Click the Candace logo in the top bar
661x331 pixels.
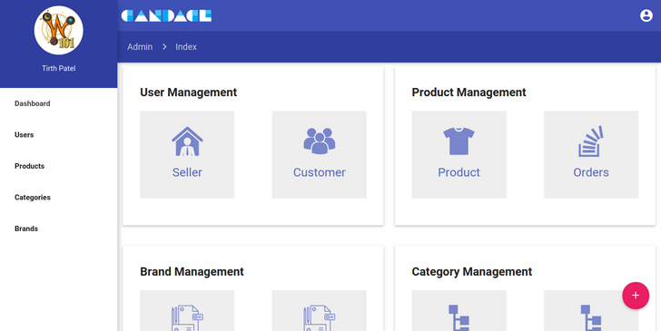click(166, 15)
